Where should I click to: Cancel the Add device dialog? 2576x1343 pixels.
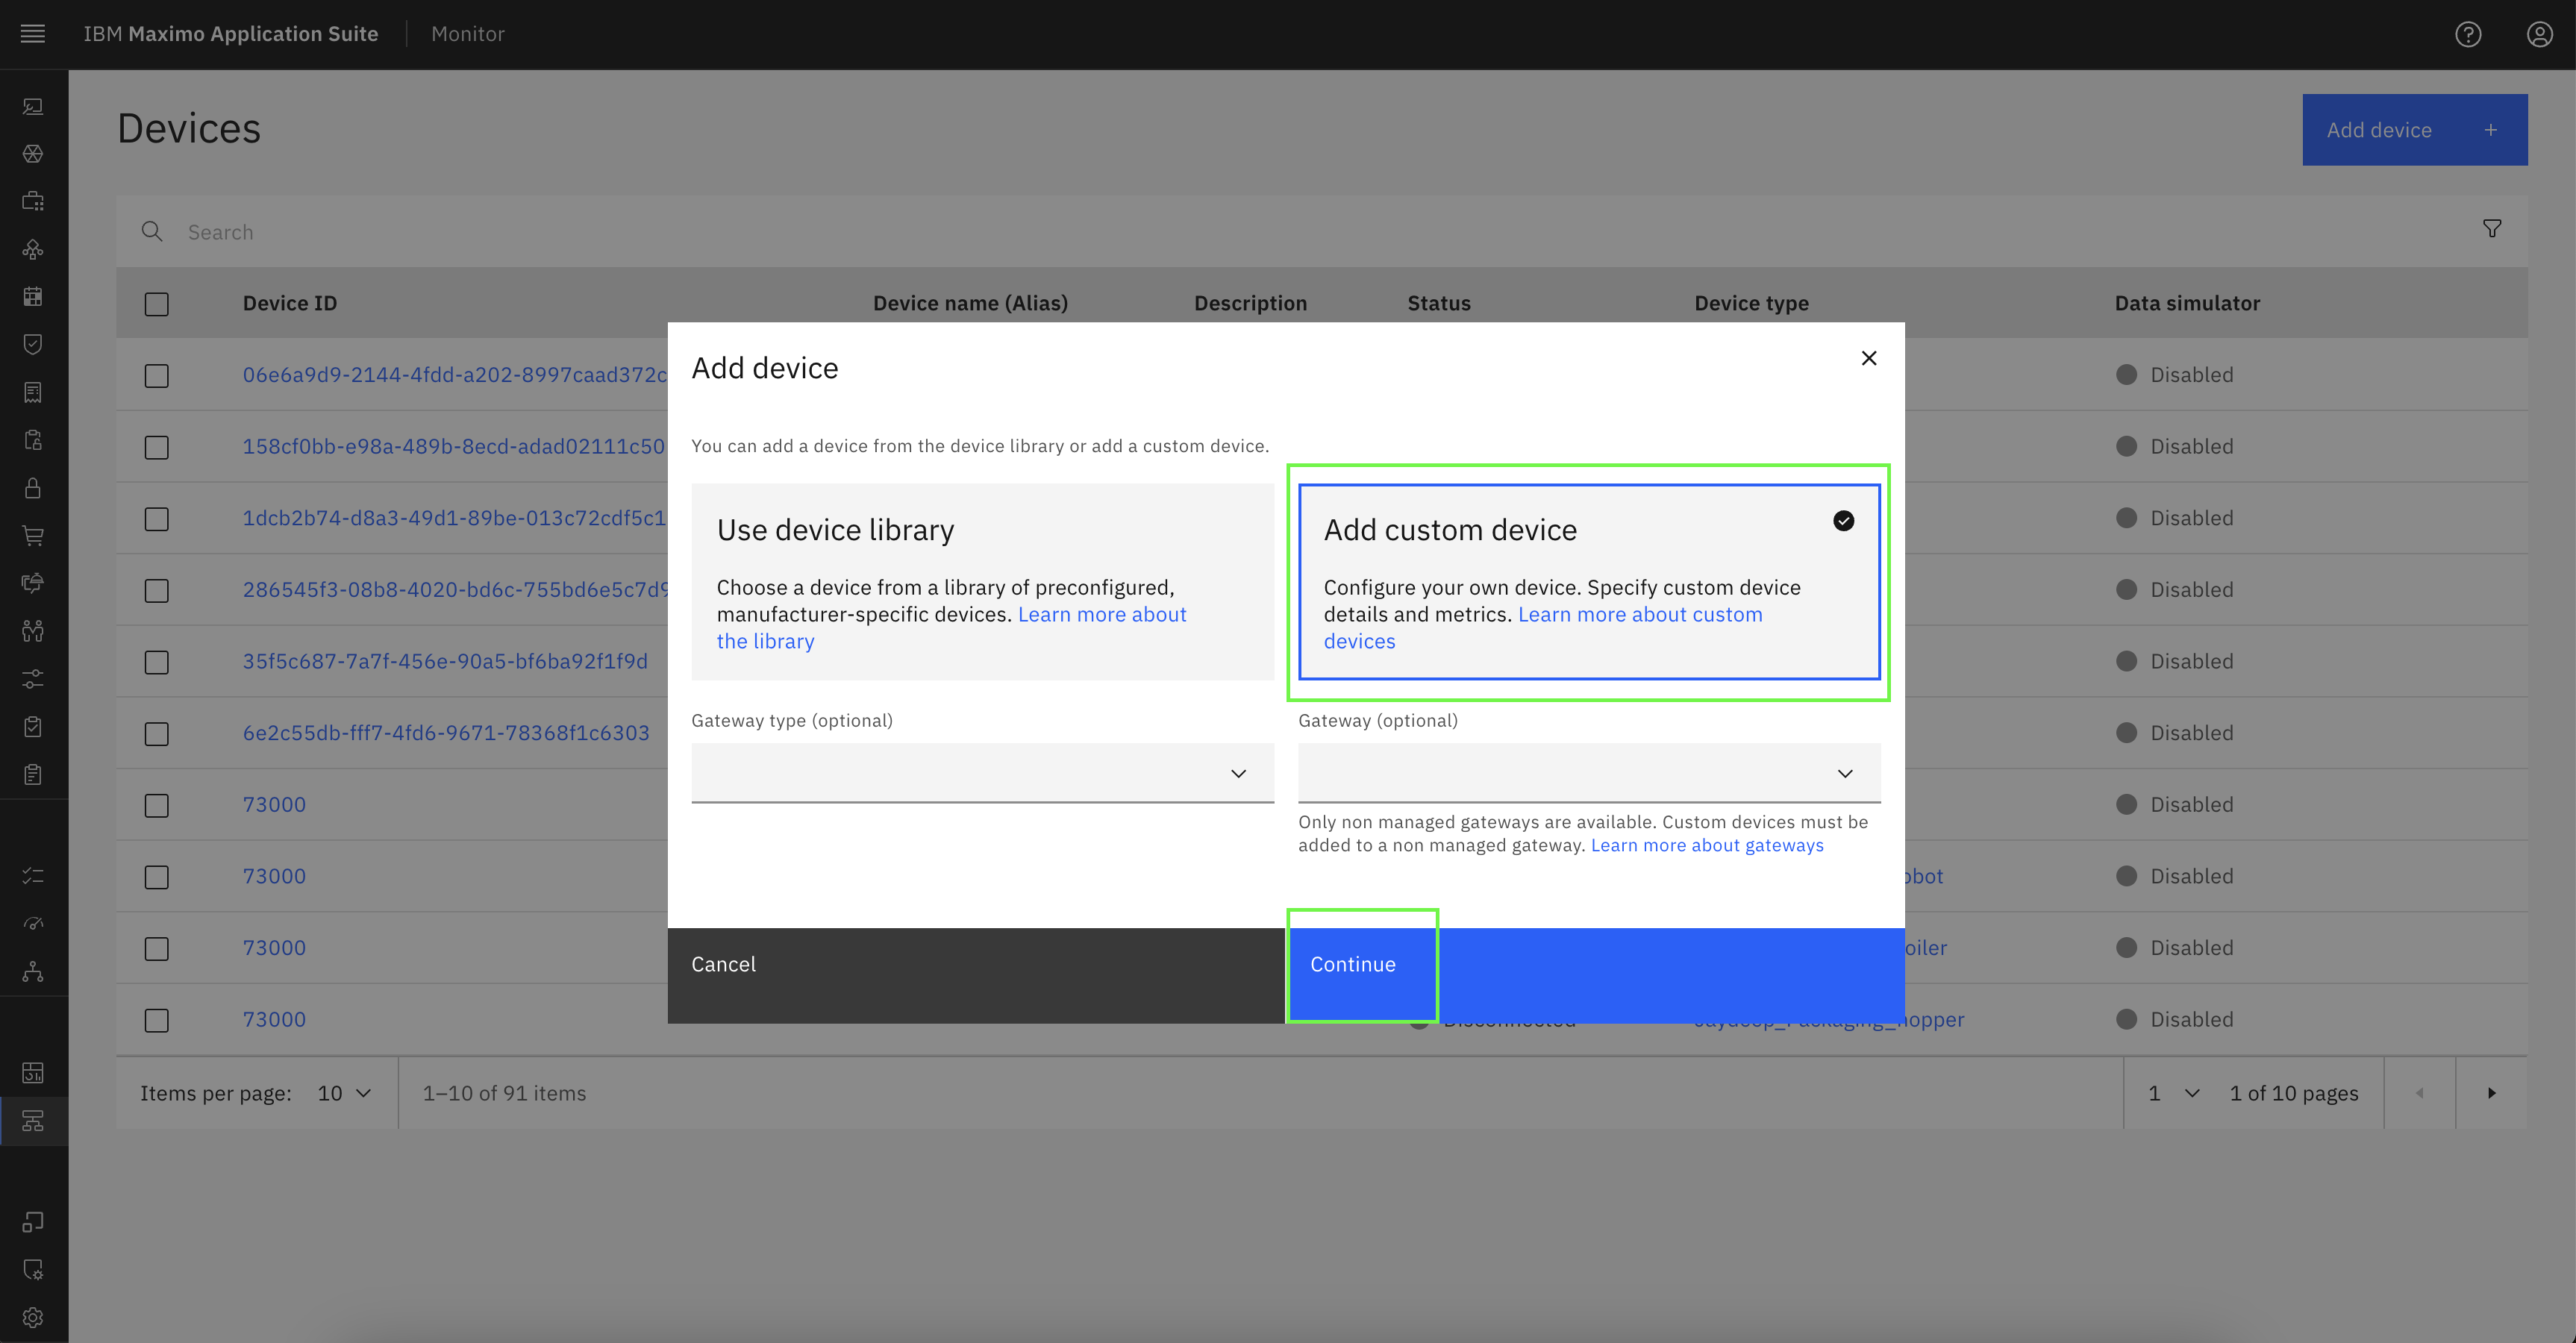[976, 975]
